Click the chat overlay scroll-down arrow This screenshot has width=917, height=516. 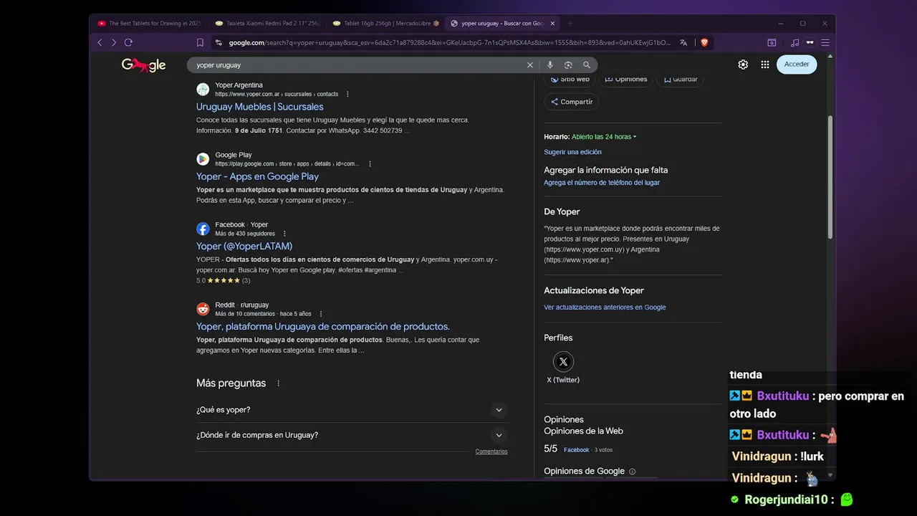click(x=830, y=475)
